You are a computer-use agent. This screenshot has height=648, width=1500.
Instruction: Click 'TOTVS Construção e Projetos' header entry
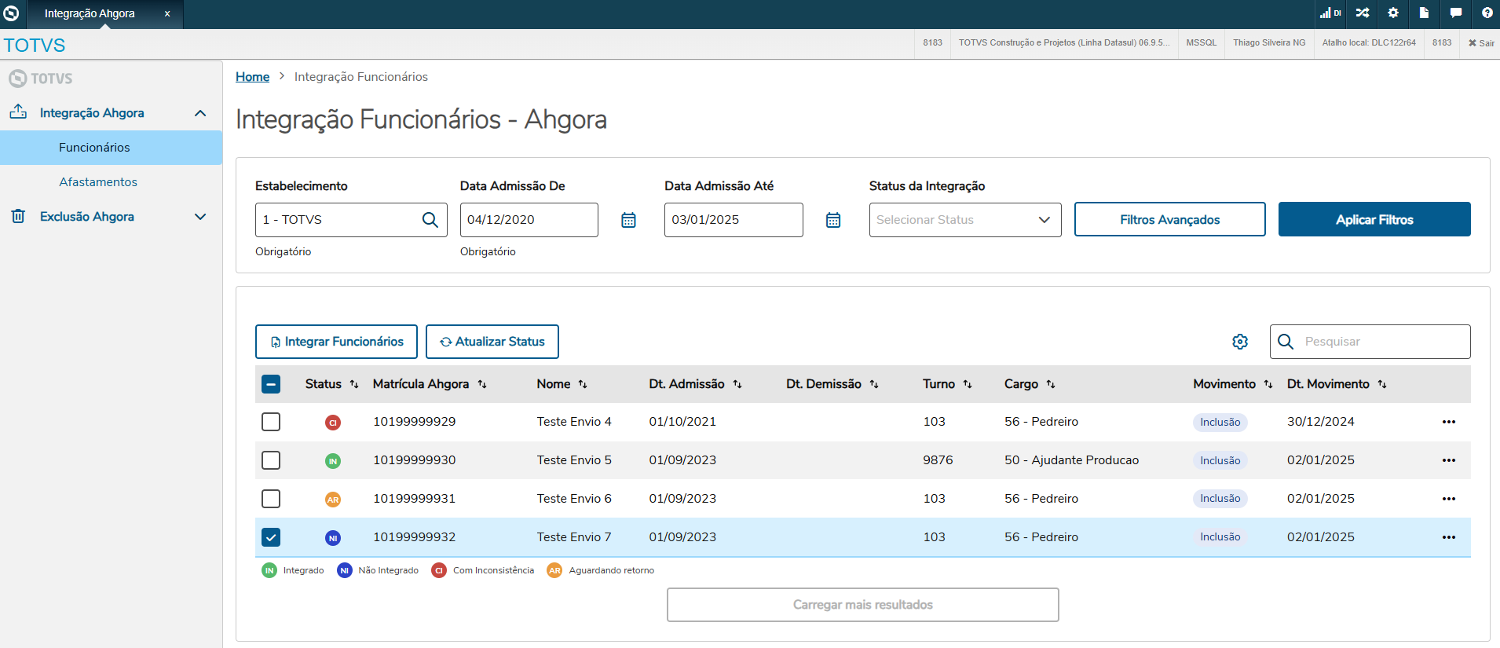point(1064,43)
